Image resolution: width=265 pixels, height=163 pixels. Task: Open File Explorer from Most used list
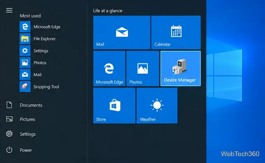pyautogui.click(x=38, y=39)
